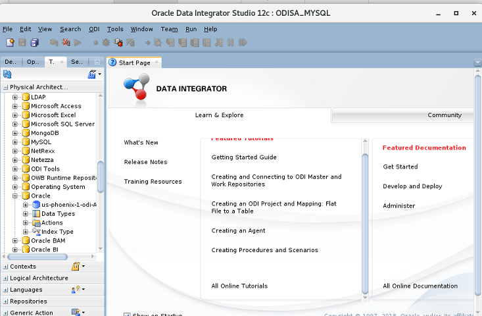Expand the Repositories section

(x=5, y=302)
